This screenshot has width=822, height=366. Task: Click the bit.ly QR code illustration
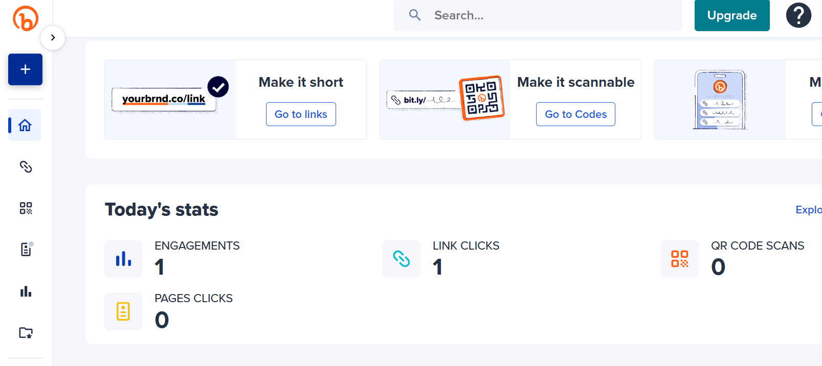445,99
